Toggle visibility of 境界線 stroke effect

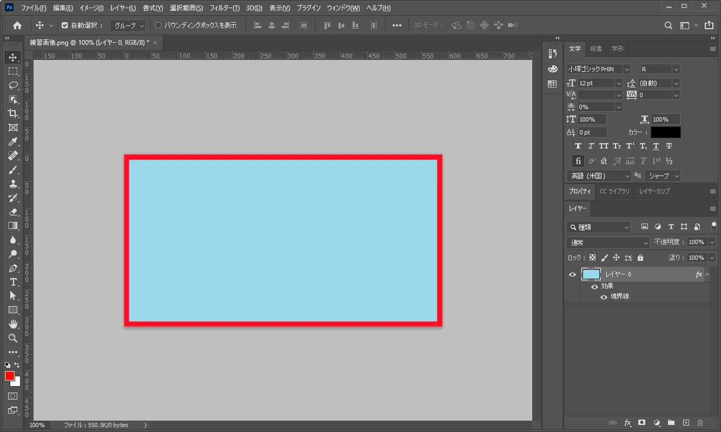(604, 296)
